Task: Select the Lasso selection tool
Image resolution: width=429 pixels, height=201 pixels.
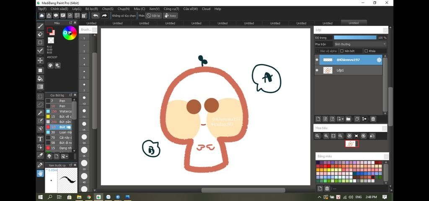Action: [x=40, y=104]
